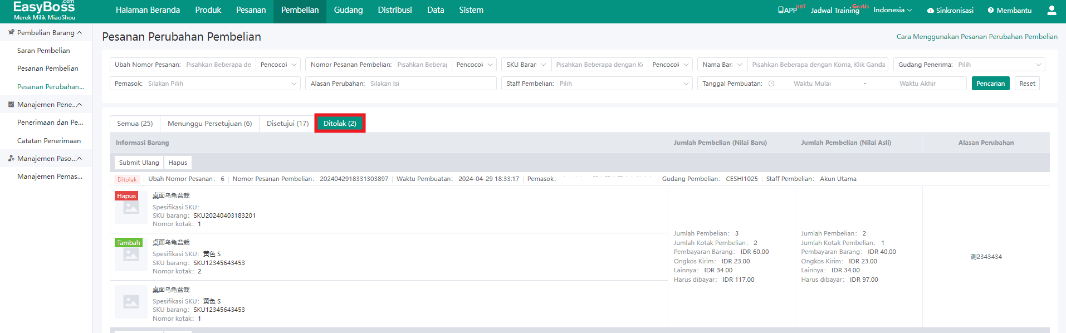
Task: Switch to Menunggu Persetujuan (6) tab
Action: pyautogui.click(x=209, y=124)
